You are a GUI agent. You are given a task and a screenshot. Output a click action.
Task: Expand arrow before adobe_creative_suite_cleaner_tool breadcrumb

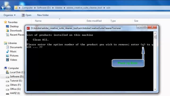click(x=64, y=8)
